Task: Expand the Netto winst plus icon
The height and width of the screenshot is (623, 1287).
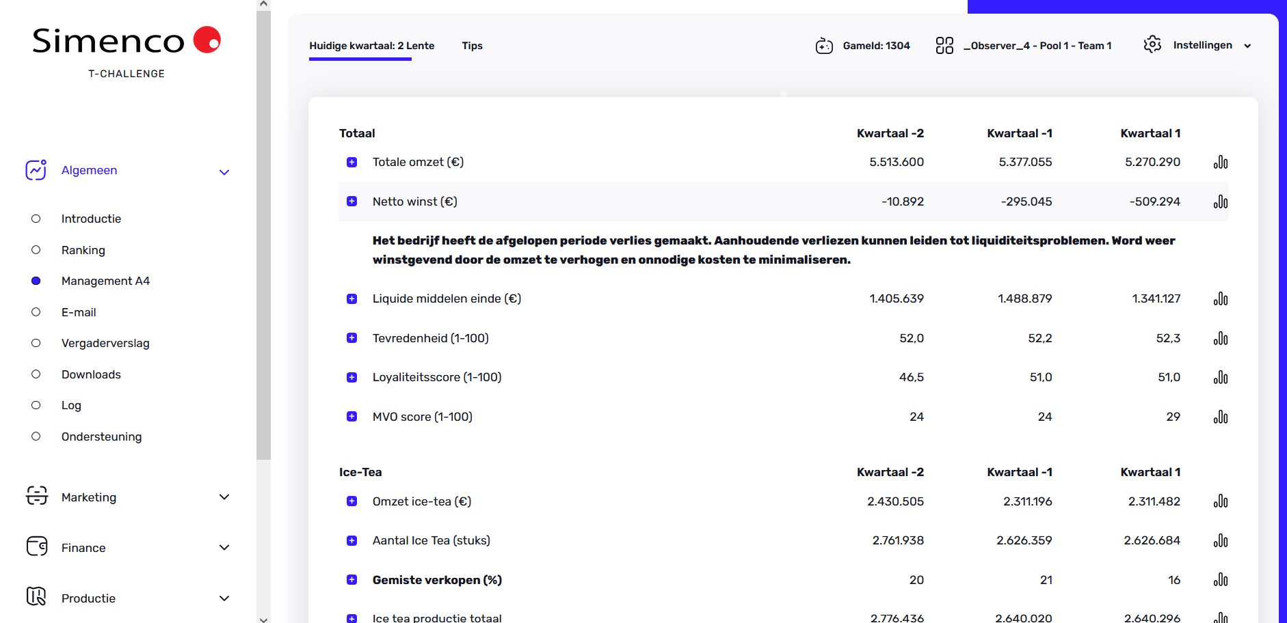Action: 351,202
